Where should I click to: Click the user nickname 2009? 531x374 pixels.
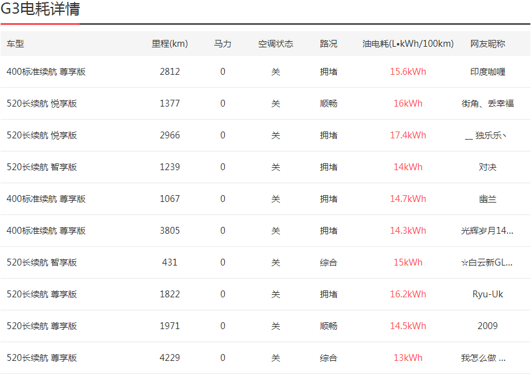click(487, 326)
